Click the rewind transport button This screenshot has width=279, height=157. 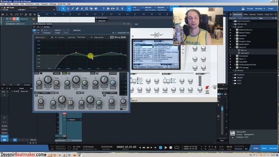143,147
